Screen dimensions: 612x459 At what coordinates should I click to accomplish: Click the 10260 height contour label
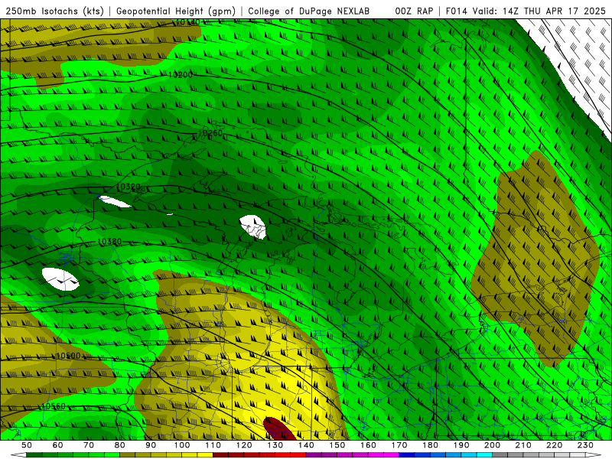(210, 133)
